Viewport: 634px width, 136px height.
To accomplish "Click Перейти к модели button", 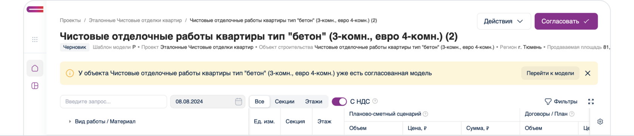I will pos(550,73).
